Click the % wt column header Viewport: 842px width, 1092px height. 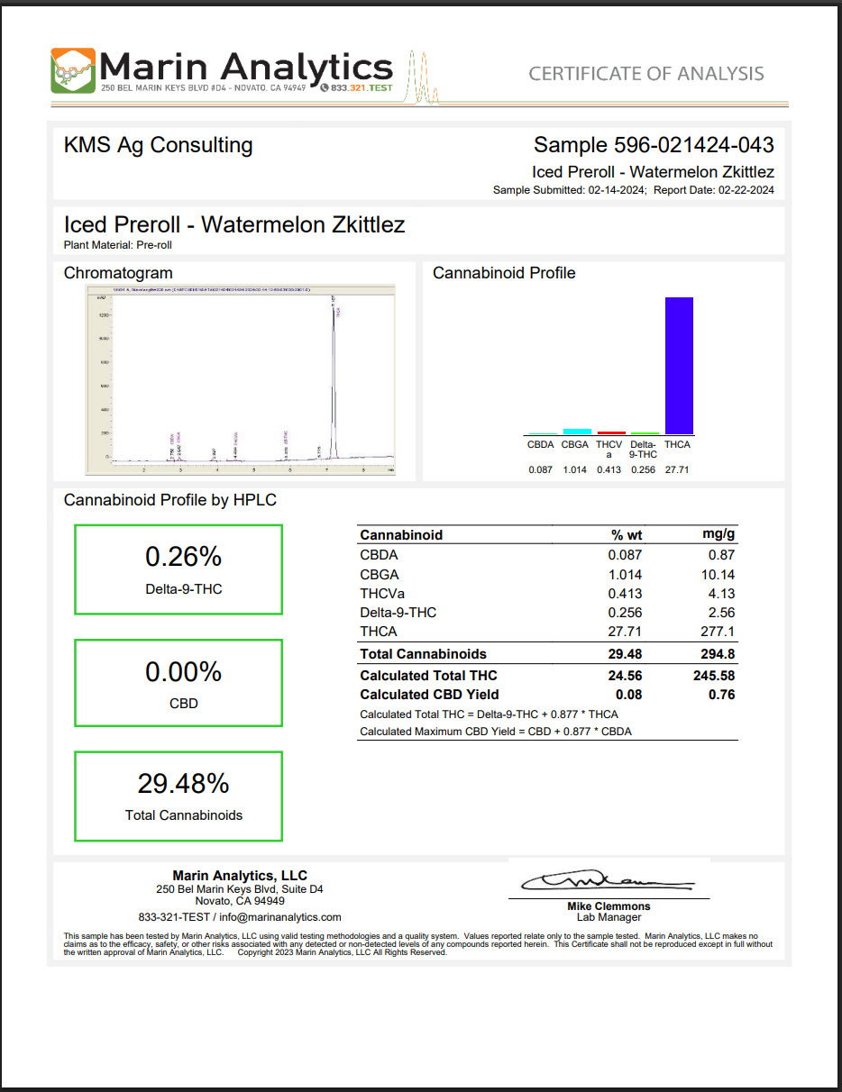click(x=626, y=535)
